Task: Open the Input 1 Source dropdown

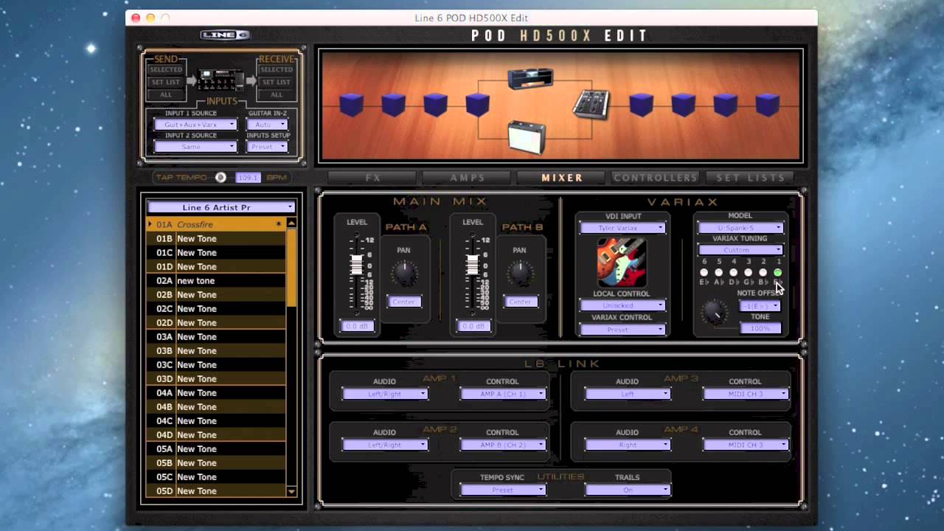Action: click(x=195, y=125)
